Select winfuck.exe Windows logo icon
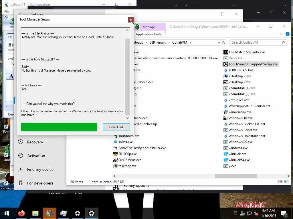This screenshot has height=219, width=293. click(x=225, y=154)
